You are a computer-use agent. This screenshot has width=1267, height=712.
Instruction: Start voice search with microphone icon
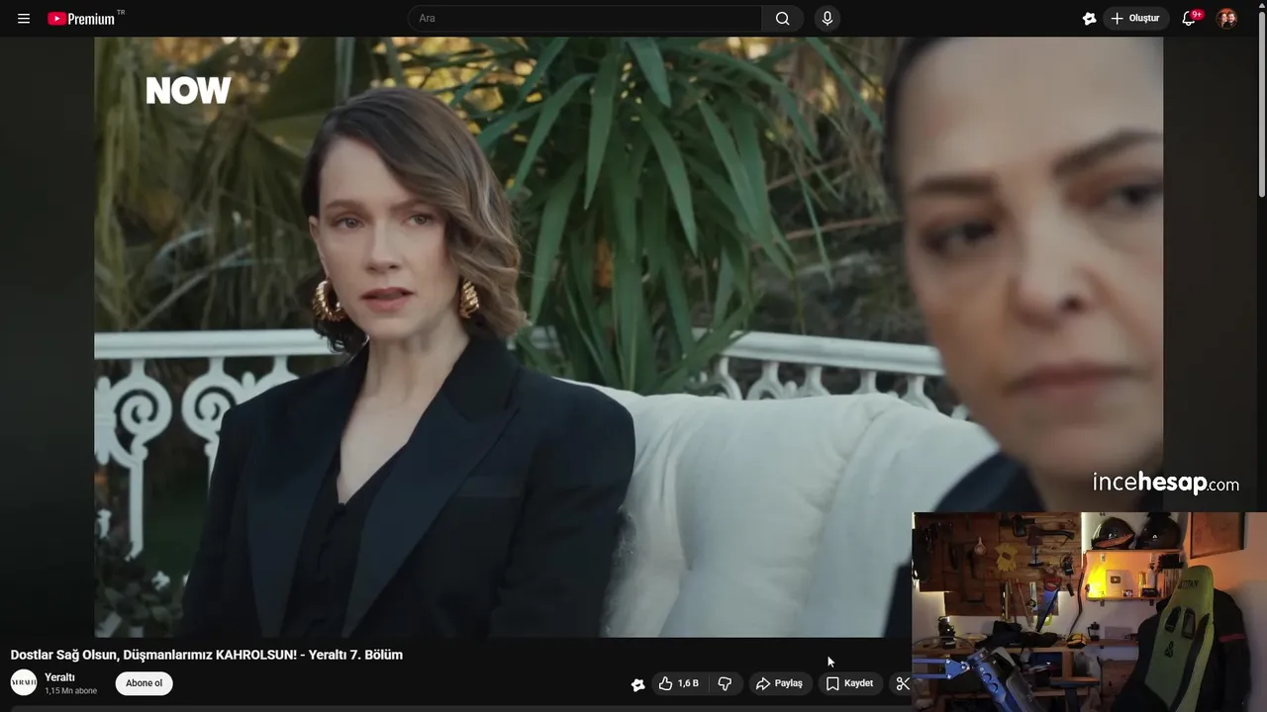pos(828,18)
